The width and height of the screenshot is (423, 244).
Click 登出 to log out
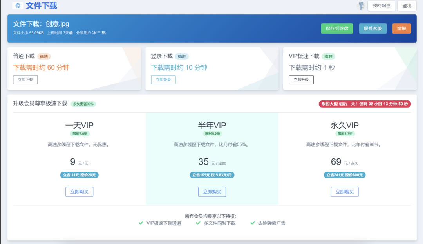[x=407, y=5]
